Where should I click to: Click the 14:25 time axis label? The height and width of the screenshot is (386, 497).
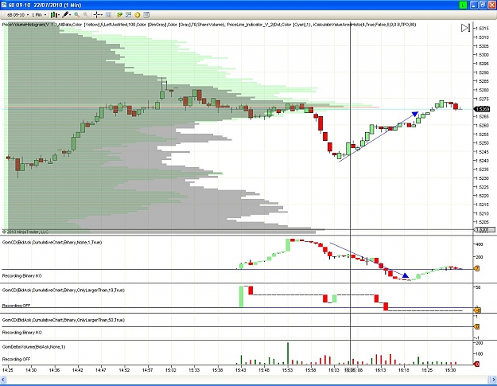8,370
